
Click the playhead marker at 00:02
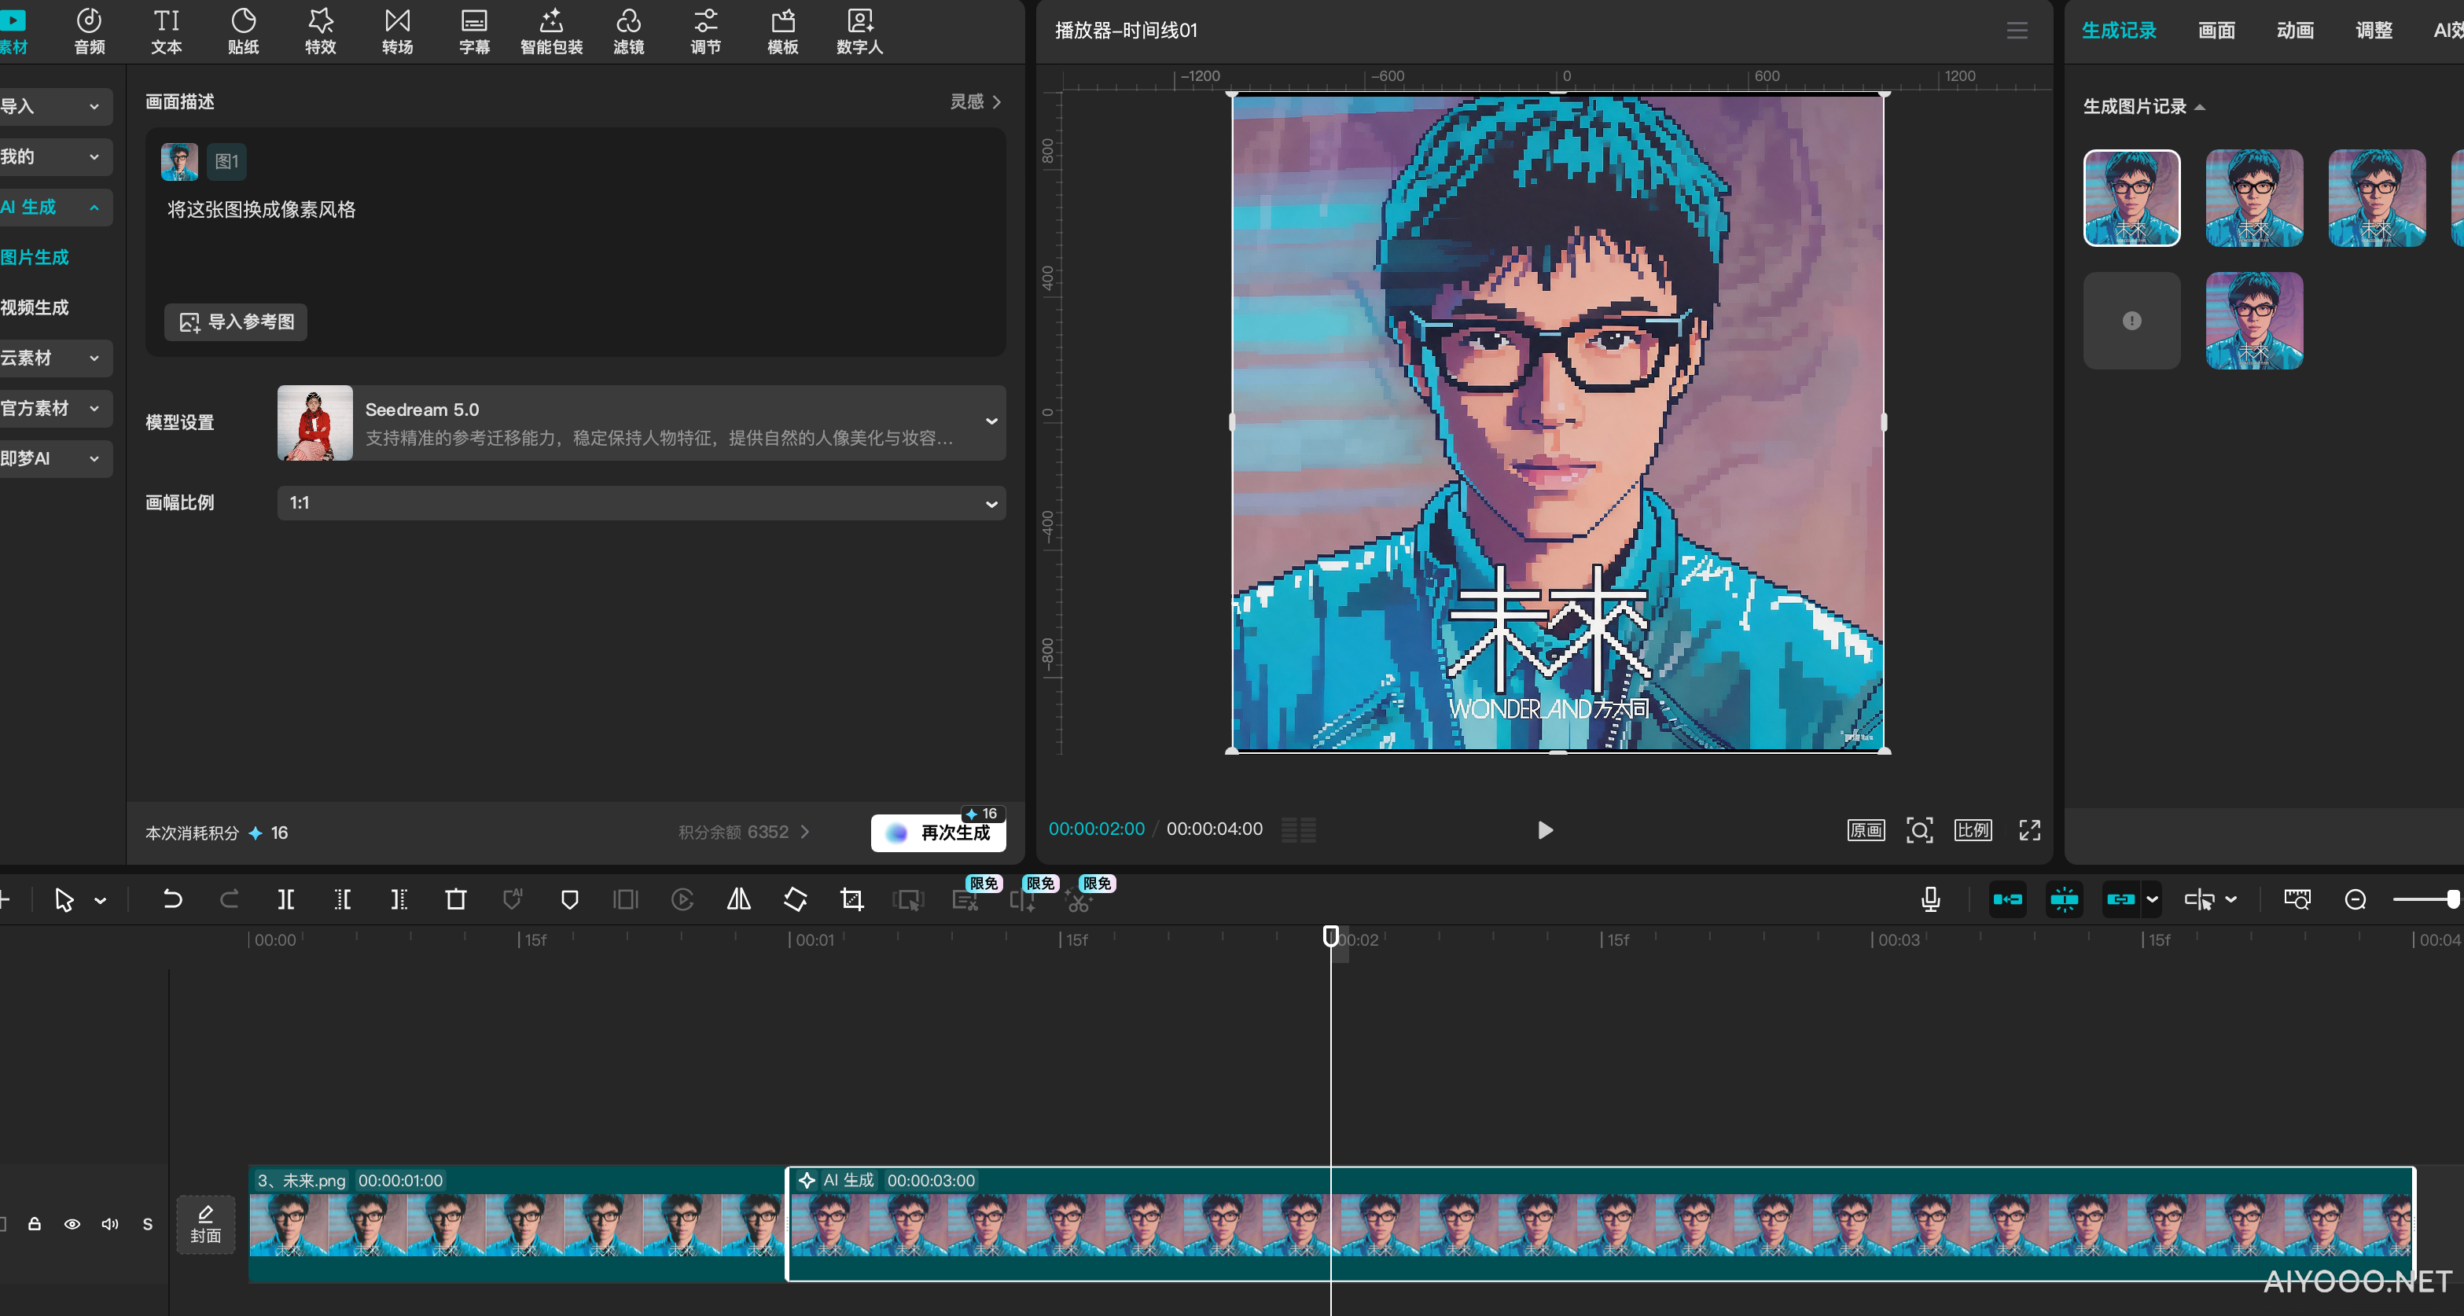(1330, 936)
